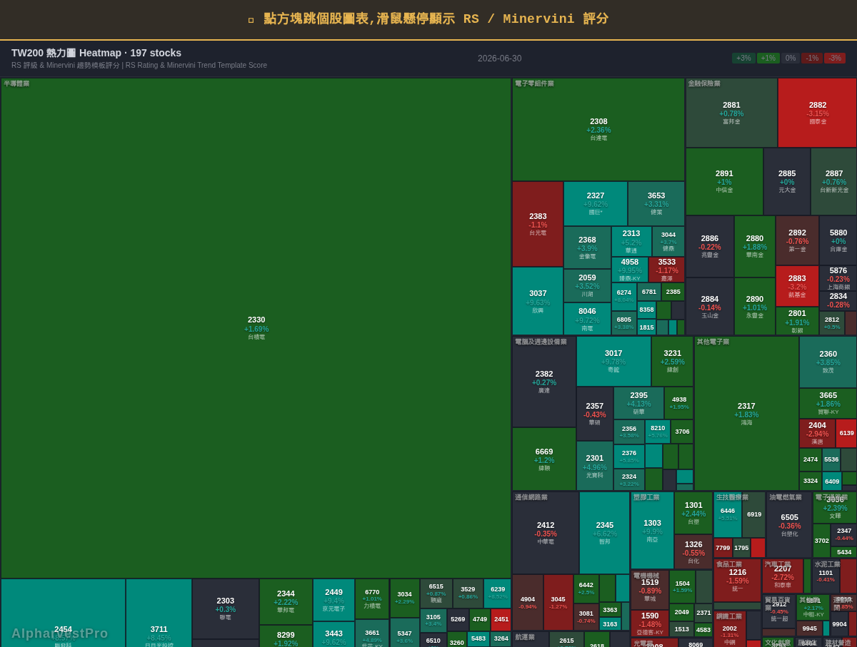
Task: Select the 2345 智邦 teal tile
Action: 605,533
